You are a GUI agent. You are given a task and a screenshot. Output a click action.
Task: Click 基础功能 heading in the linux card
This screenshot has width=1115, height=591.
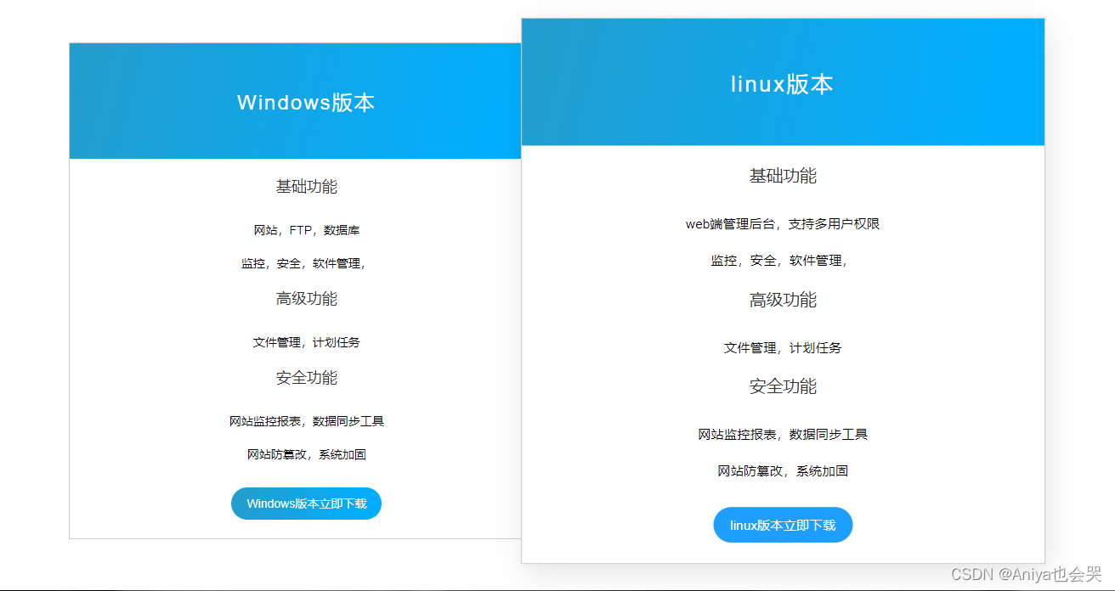(782, 176)
